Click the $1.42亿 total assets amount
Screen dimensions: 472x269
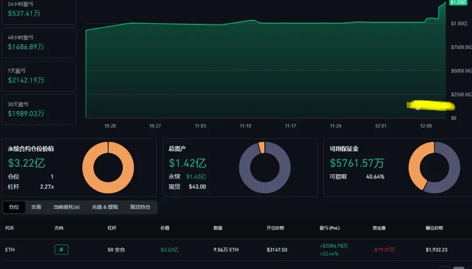click(x=187, y=163)
